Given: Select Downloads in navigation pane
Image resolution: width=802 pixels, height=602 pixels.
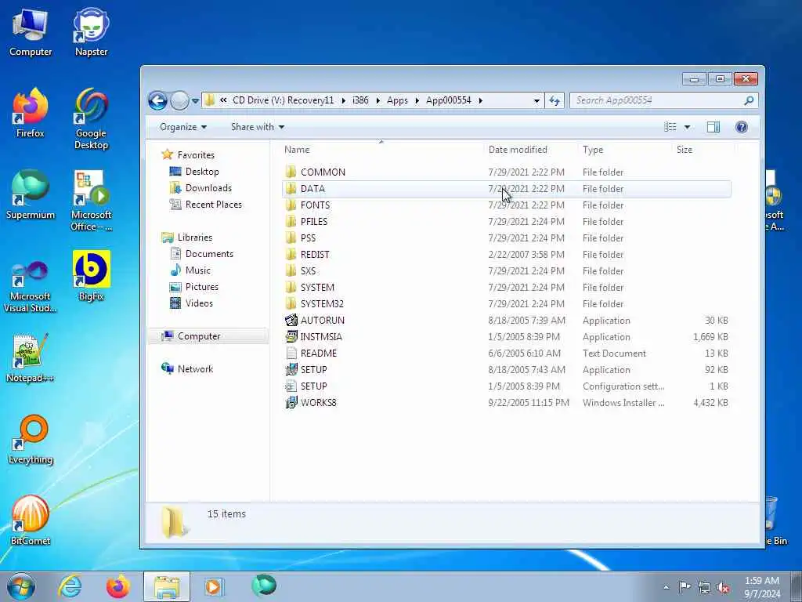Looking at the screenshot, I should pos(200,188).
